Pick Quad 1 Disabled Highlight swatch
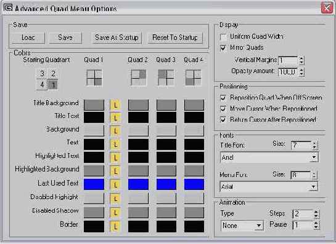This screenshot has width=336, height=244. click(x=94, y=198)
